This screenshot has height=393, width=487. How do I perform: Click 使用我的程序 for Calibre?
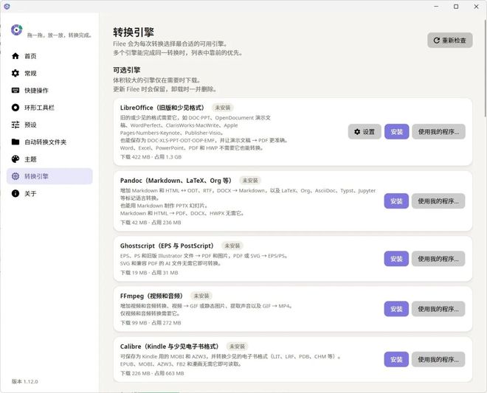[438, 360]
